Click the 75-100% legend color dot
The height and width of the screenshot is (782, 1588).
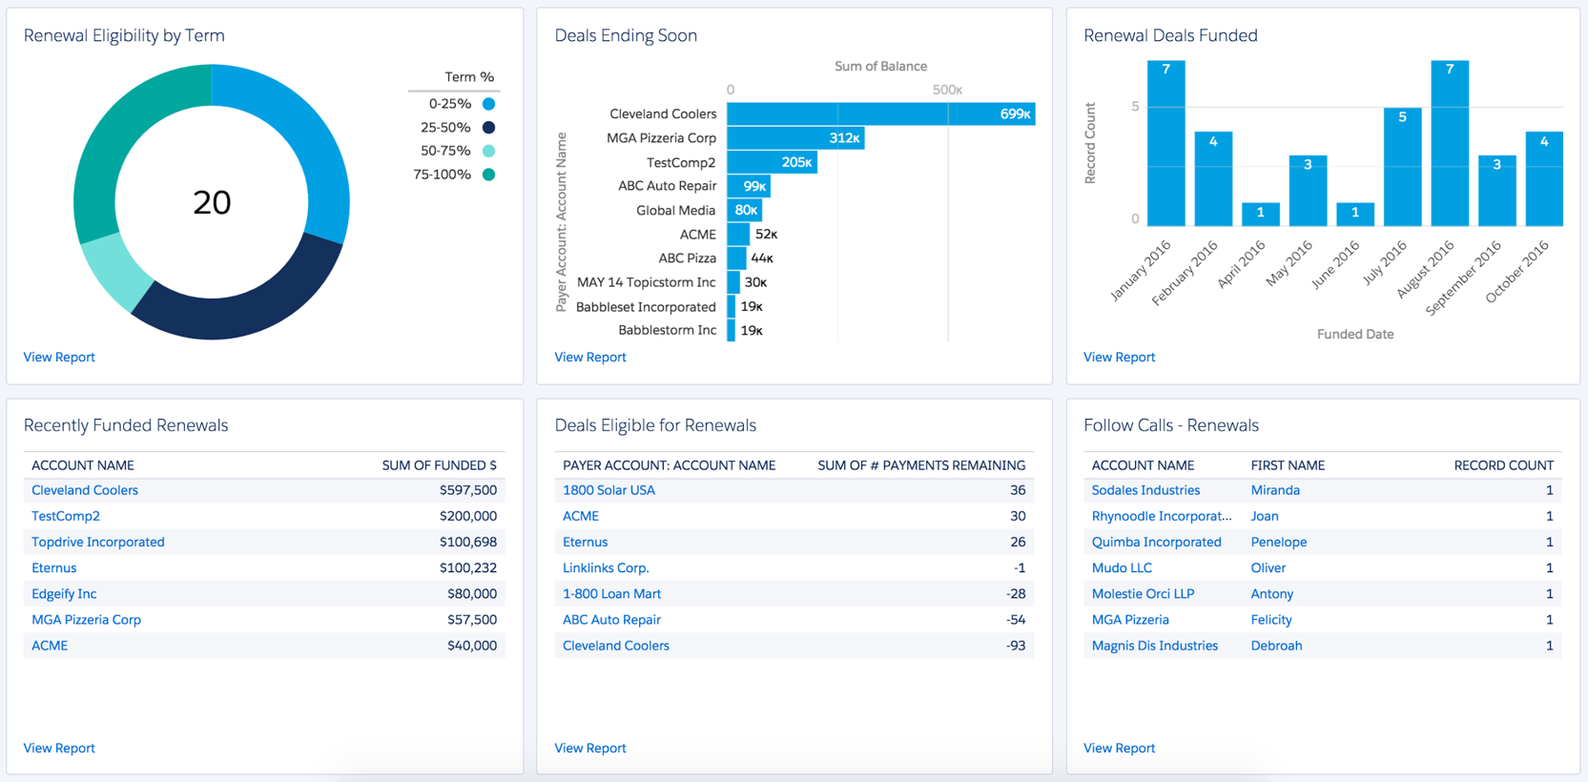[x=488, y=175]
